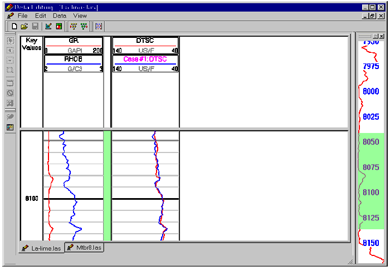Open the Data menu
Screen dimensions: 390x271
[x=60, y=16]
